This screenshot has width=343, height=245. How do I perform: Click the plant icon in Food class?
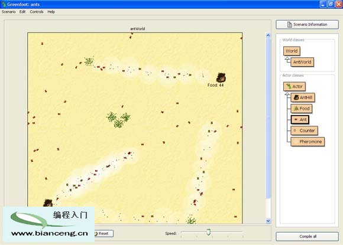coord(296,108)
